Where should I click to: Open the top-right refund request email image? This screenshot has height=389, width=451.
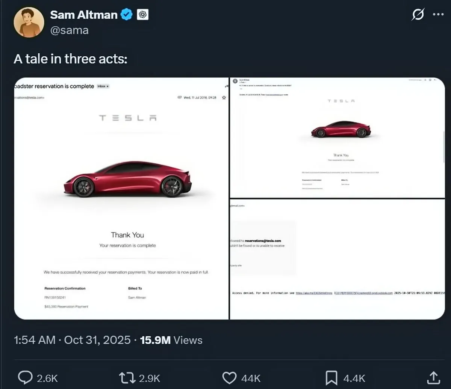pos(337,138)
